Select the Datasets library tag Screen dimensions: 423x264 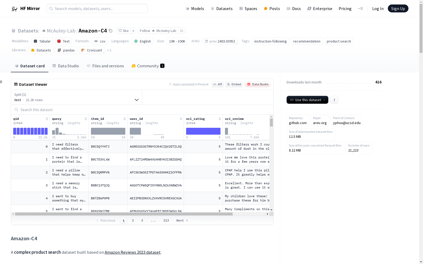tap(41, 50)
